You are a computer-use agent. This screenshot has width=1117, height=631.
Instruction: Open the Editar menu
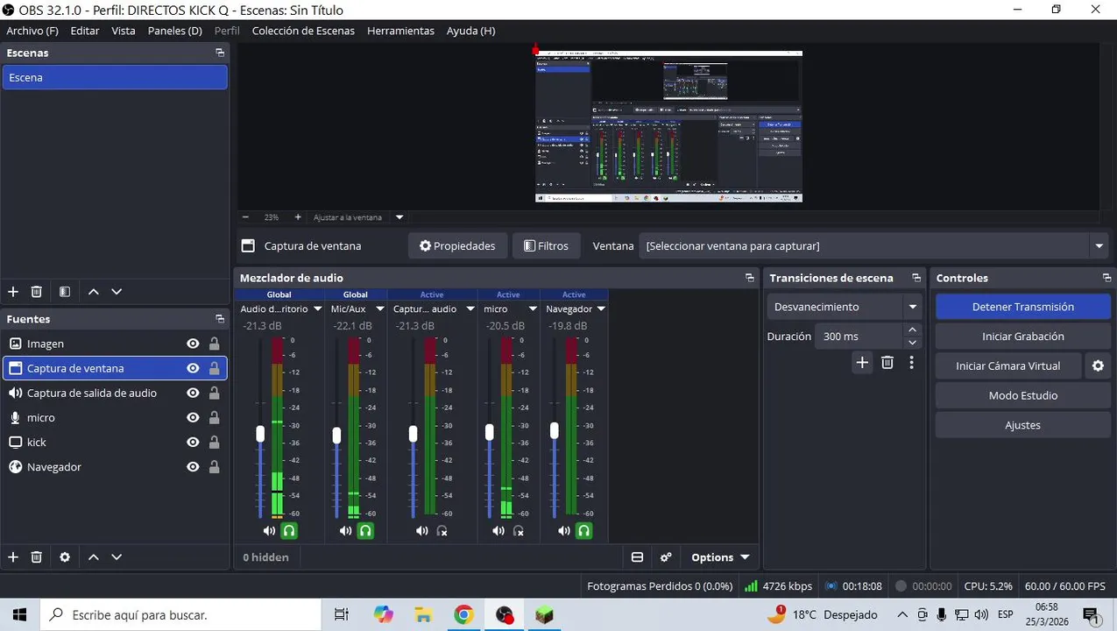(x=85, y=31)
